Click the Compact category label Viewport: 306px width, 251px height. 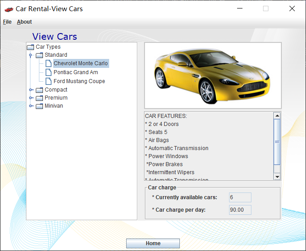[56, 90]
